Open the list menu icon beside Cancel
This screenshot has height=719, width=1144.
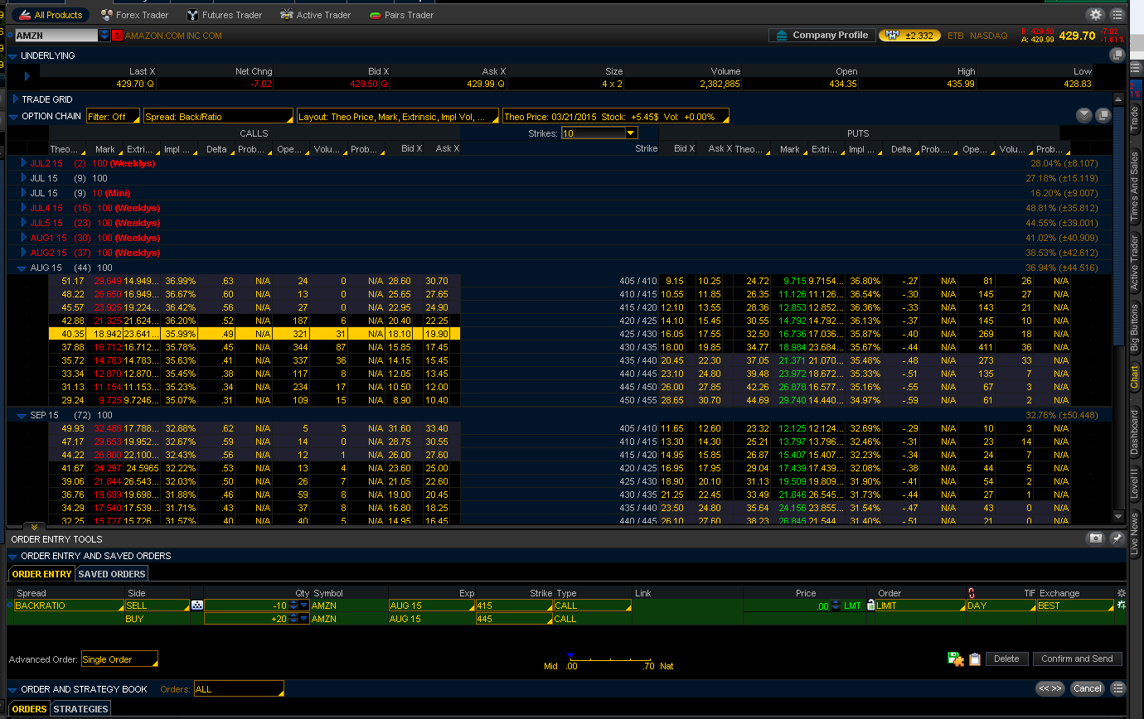1117,688
